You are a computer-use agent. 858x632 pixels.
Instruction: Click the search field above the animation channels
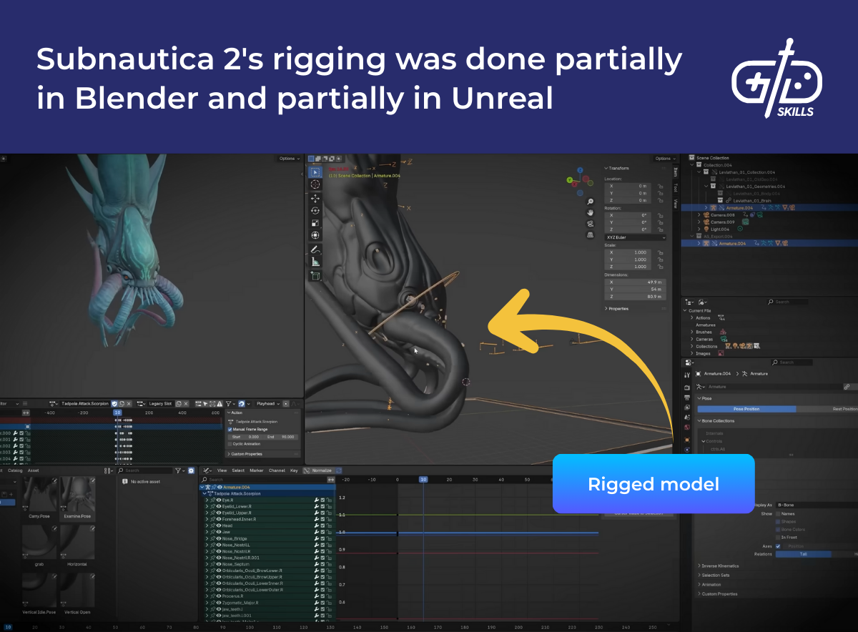[257, 480]
